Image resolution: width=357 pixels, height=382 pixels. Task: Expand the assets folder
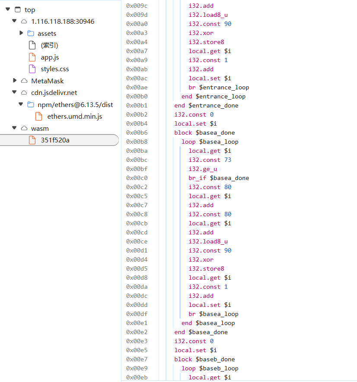click(21, 33)
